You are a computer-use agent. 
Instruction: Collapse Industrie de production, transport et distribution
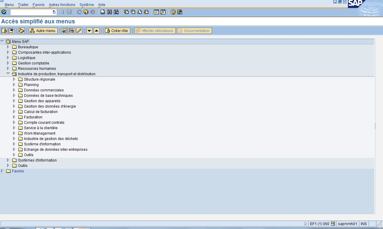[x=8, y=74]
